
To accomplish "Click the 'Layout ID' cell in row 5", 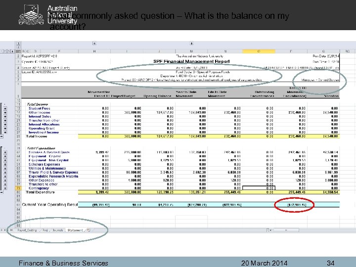I will pos(39,72).
